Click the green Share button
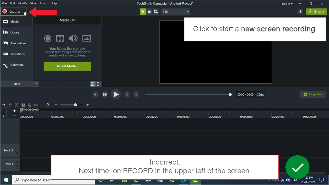The height and width of the screenshot is (185, 329). (x=316, y=12)
